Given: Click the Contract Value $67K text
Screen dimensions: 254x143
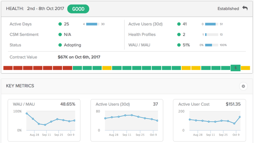Looking at the screenshot, I should pos(79,57).
